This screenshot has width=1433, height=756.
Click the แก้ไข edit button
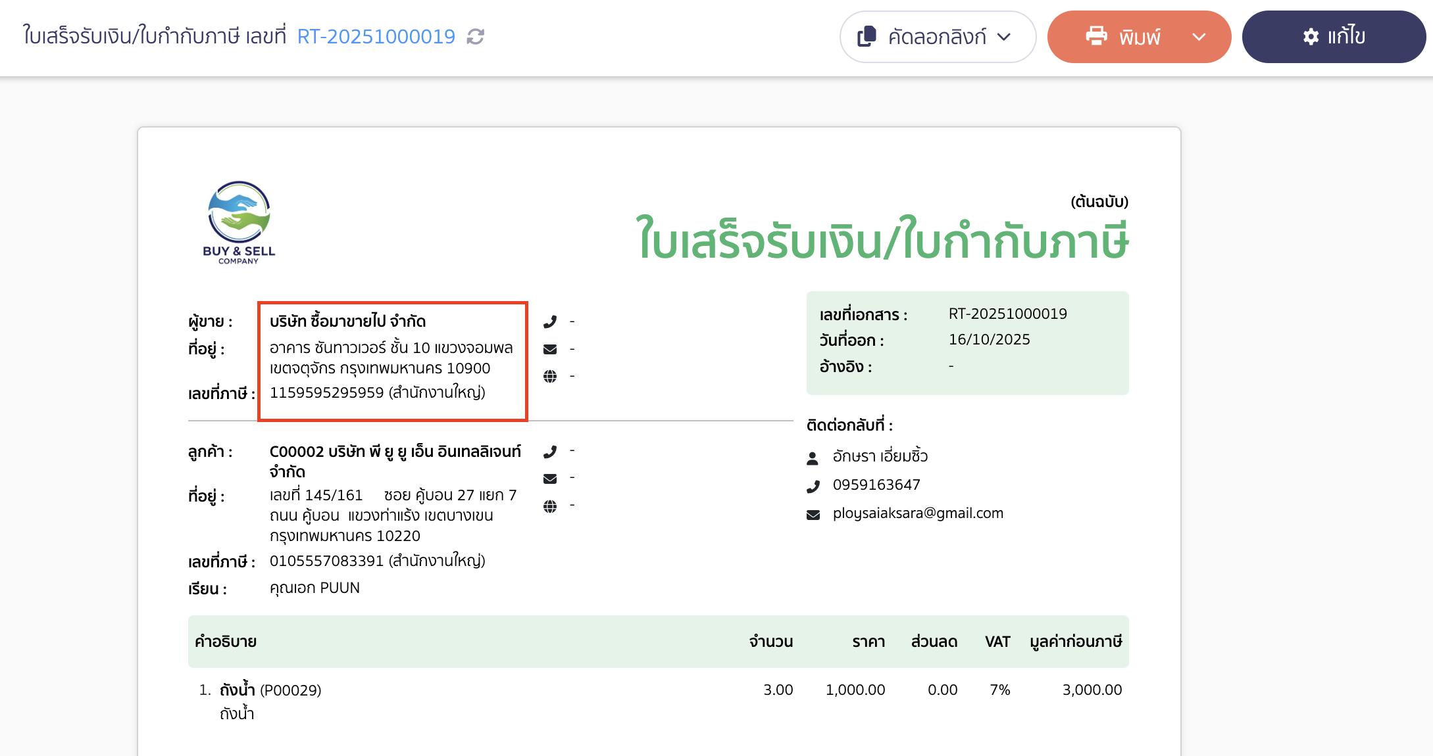(x=1334, y=37)
